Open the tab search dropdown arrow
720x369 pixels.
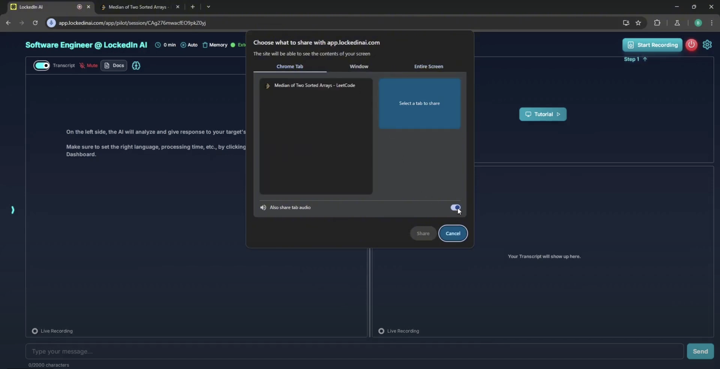click(x=208, y=7)
